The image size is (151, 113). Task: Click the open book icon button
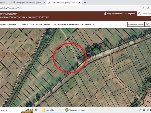click(148, 24)
